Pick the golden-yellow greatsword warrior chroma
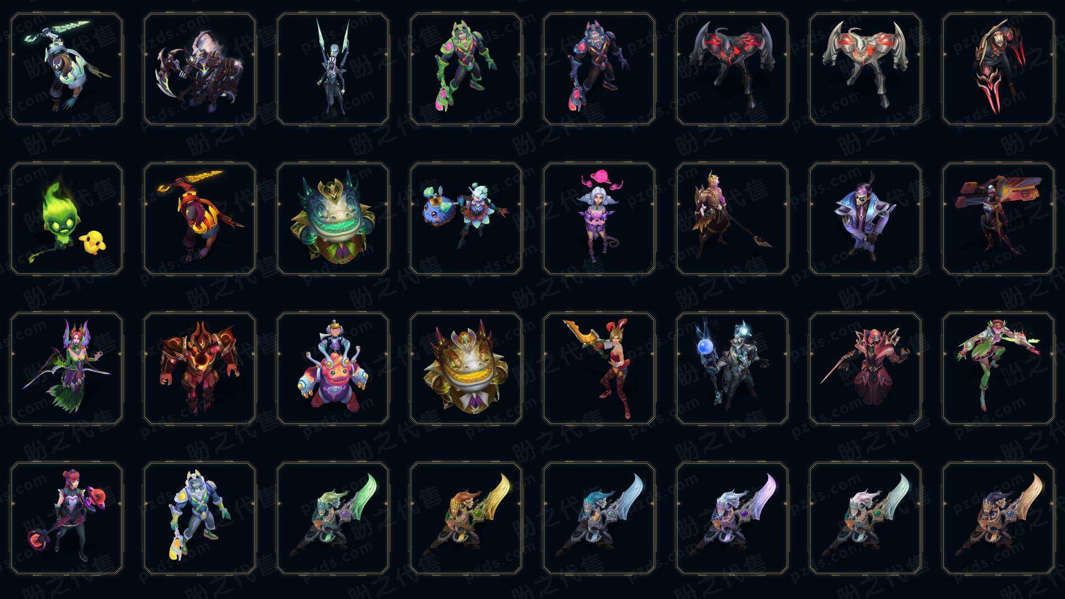The height and width of the screenshot is (599, 1065). pos(466,518)
